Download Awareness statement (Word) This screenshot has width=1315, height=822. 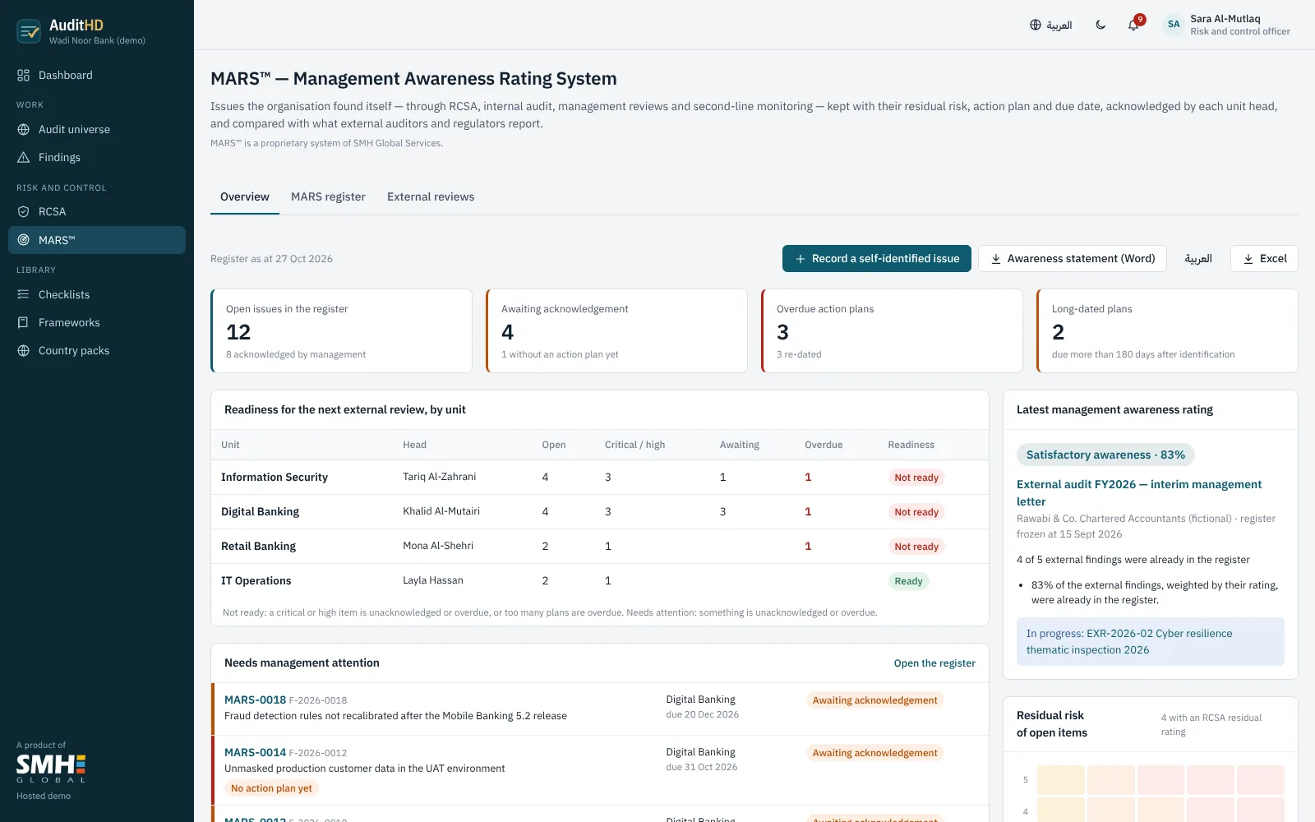coord(1073,259)
